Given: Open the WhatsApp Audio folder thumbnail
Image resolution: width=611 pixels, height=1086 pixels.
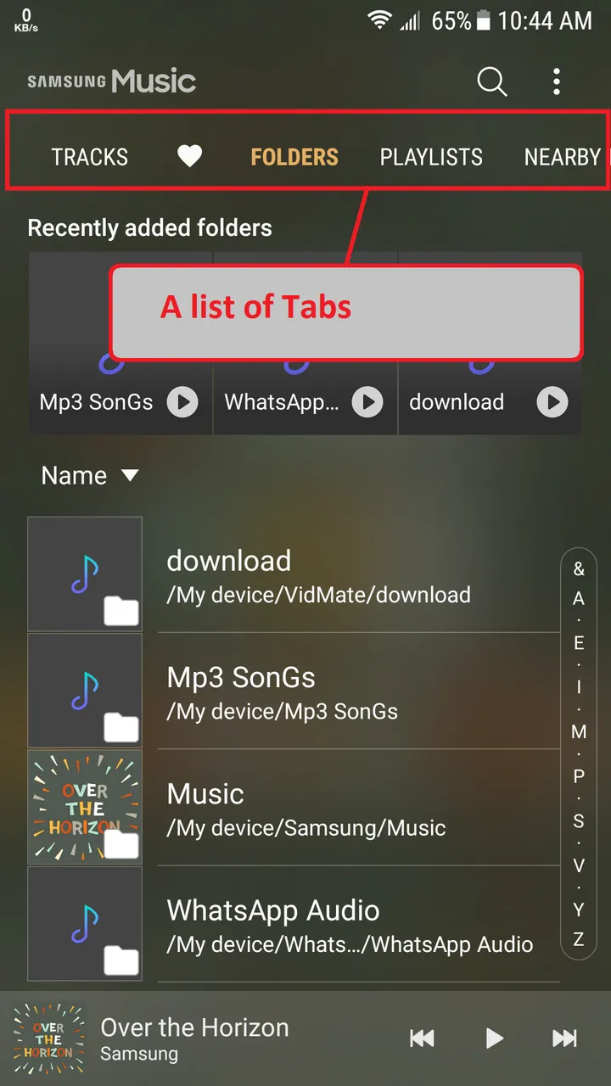Looking at the screenshot, I should point(85,923).
